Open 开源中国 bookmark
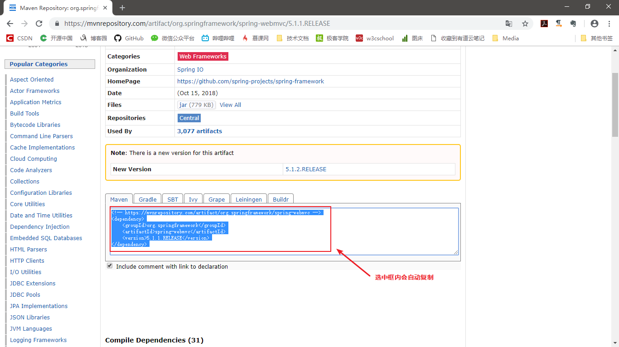Screen dimensions: 619x347 [56, 38]
